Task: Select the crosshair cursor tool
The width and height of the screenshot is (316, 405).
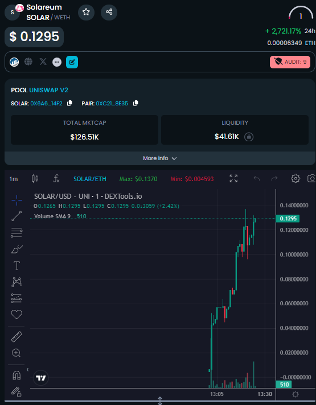Action: pyautogui.click(x=17, y=200)
